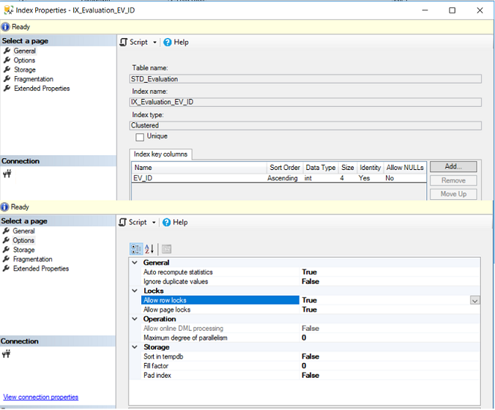Click Script icon above the property grid
The width and height of the screenshot is (495, 410).
pyautogui.click(x=124, y=223)
